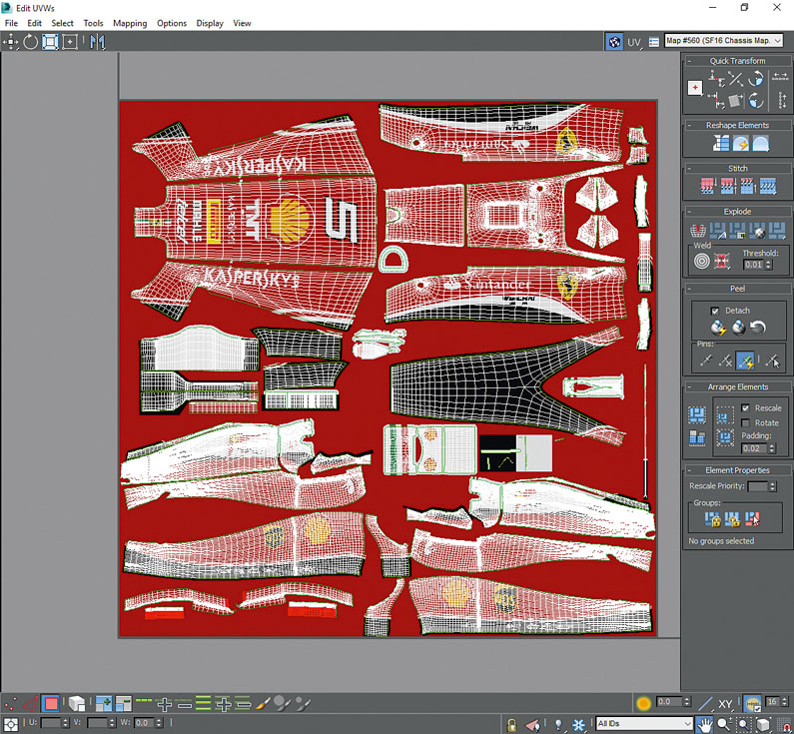Open the Select menu
This screenshot has height=734, width=794.
(x=62, y=23)
